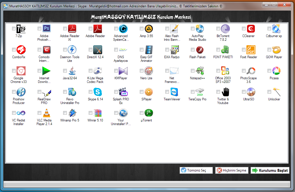This screenshot has height=192, width=295.
Task: Click the Daemon Tools Lite icon
Action: (72, 50)
